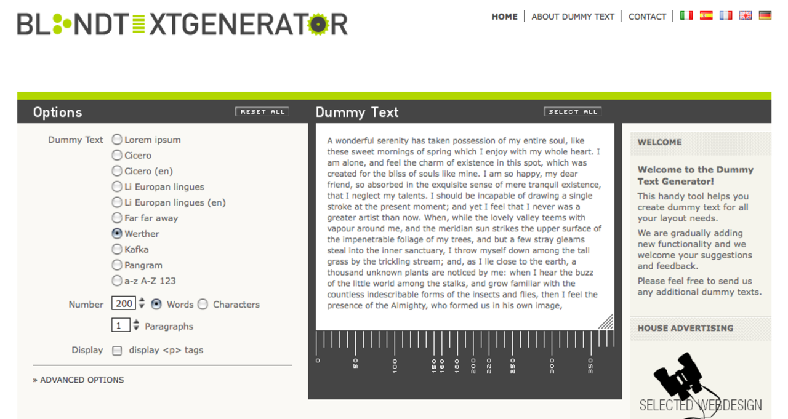Enable the display <p> tags checkbox
The image size is (788, 419).
[116, 350]
